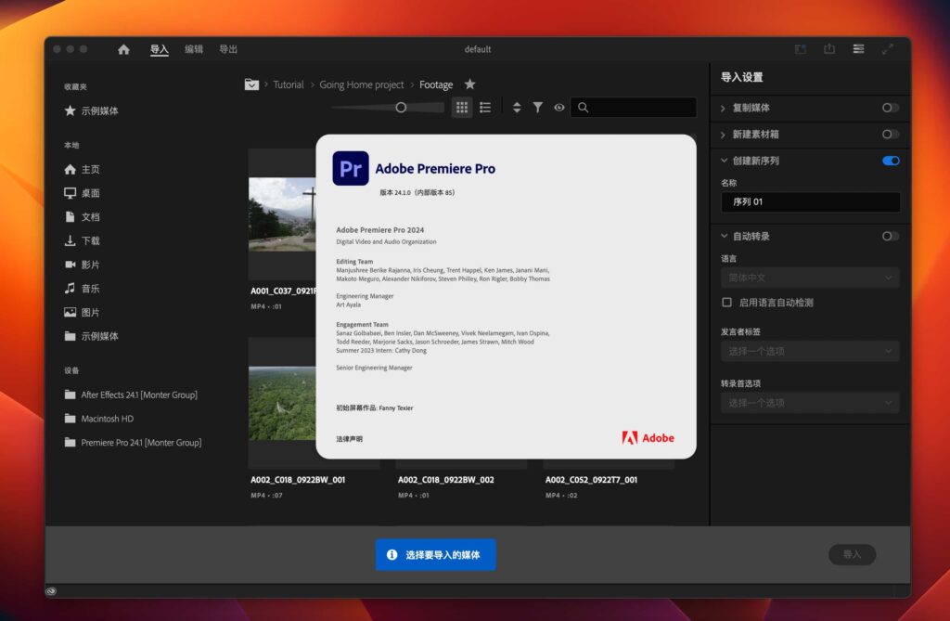Open the hamburger menu in title bar
The height and width of the screenshot is (621, 950).
pyautogui.click(x=858, y=48)
